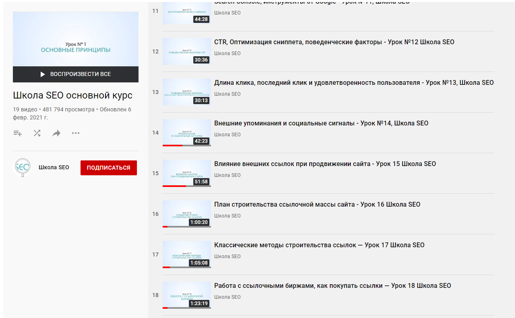Open Длина клика, последний клик Урок №13 title

(354, 83)
